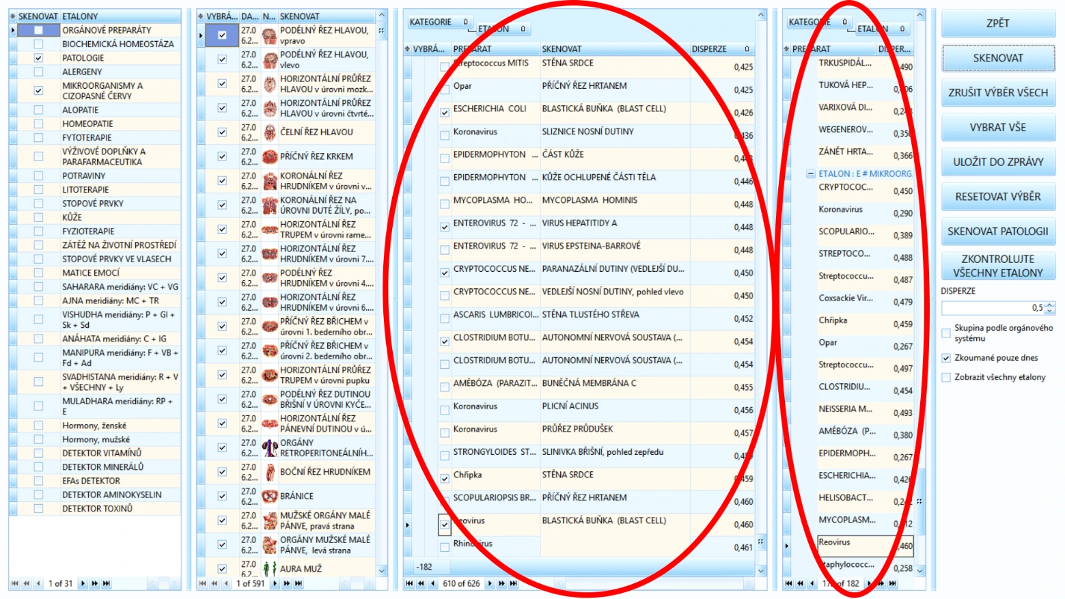This screenshot has width=1065, height=599.
Task: Click ZKONTROLUJTE VŠECHNY ETALONY button
Action: 998,266
